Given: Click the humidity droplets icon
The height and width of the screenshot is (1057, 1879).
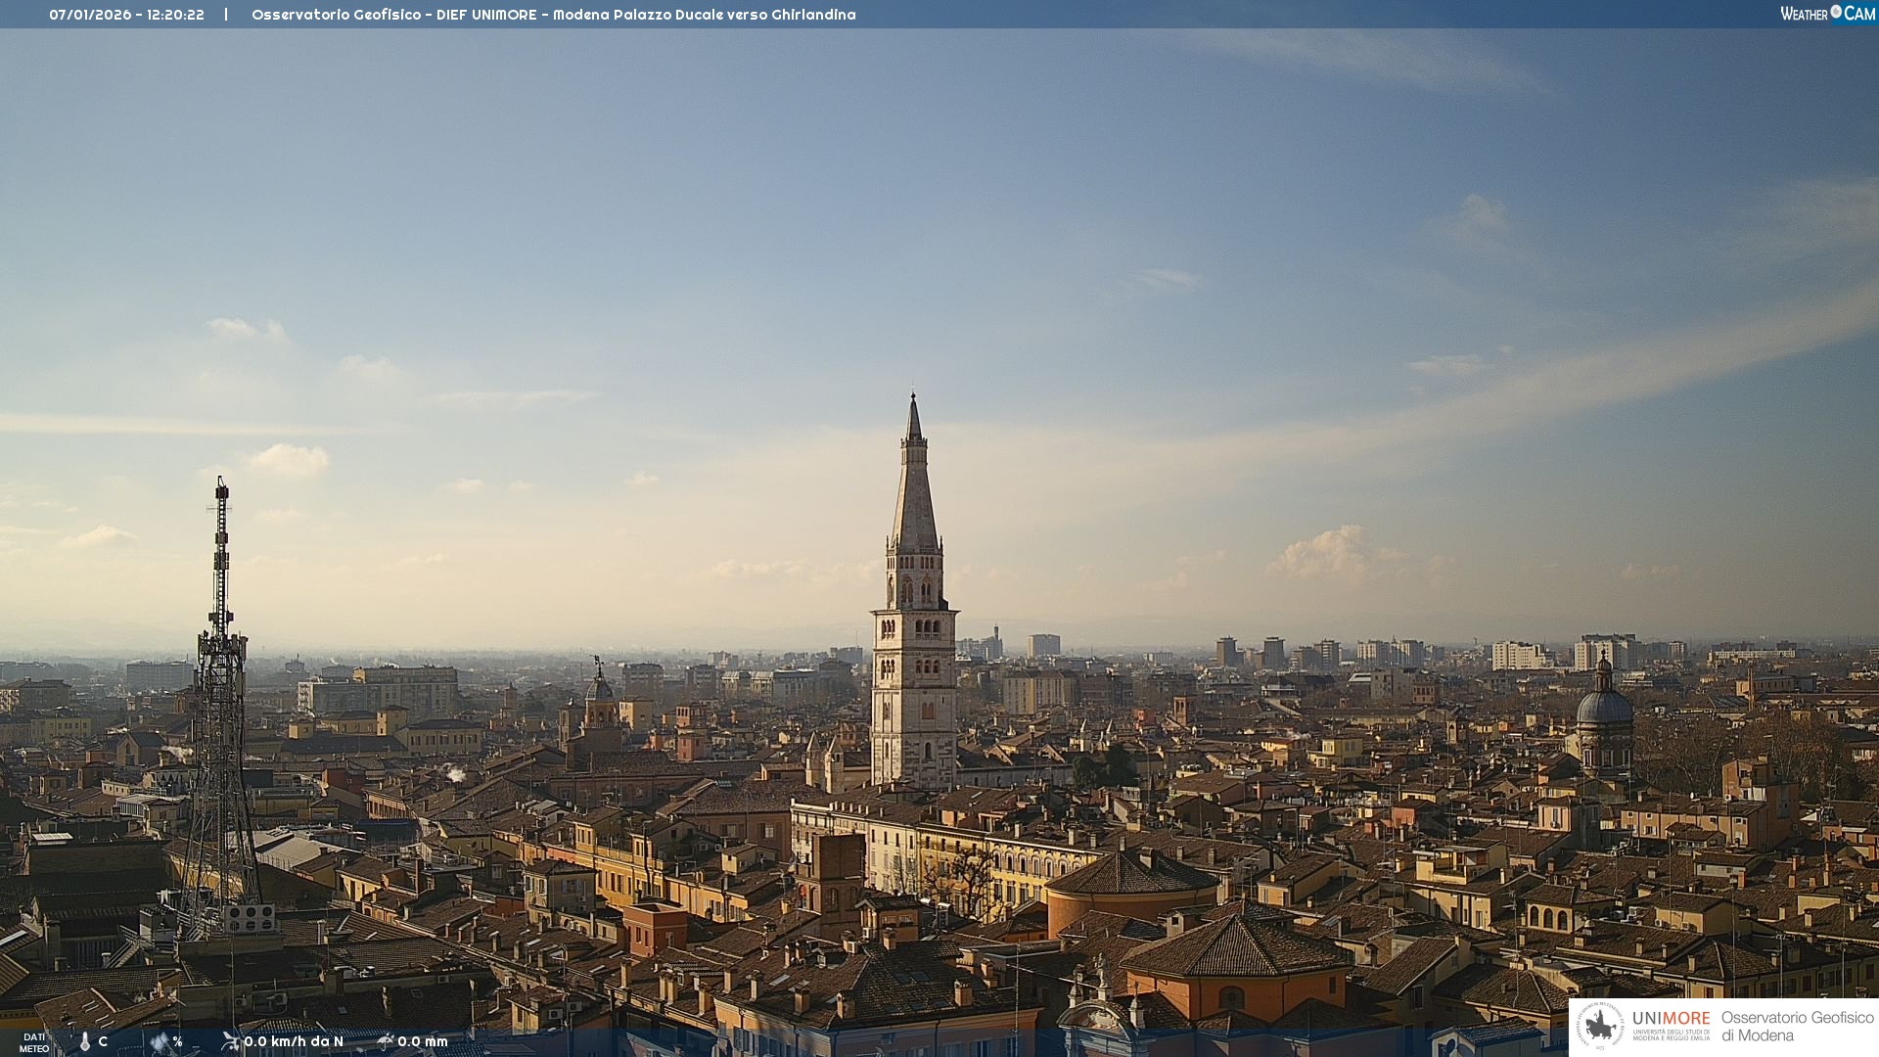Looking at the screenshot, I should [160, 1041].
